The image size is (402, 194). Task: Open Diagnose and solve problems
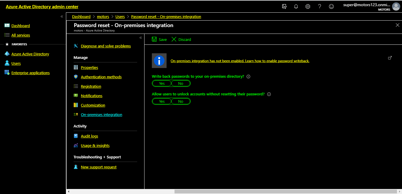pyautogui.click(x=106, y=46)
